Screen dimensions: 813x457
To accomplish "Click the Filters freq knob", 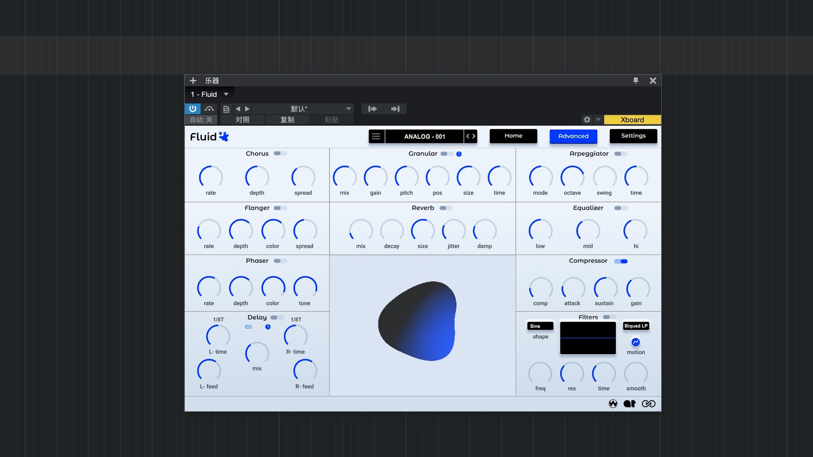I will [x=540, y=374].
